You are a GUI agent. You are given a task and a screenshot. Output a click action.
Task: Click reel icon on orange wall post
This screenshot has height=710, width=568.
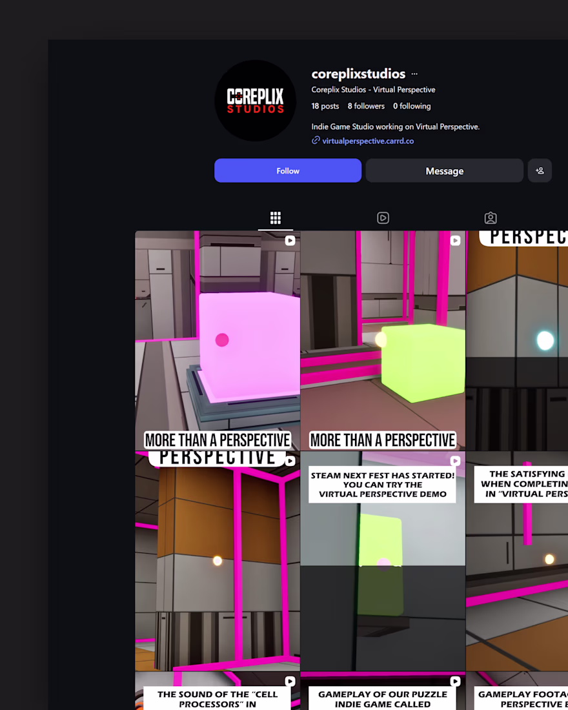point(290,461)
